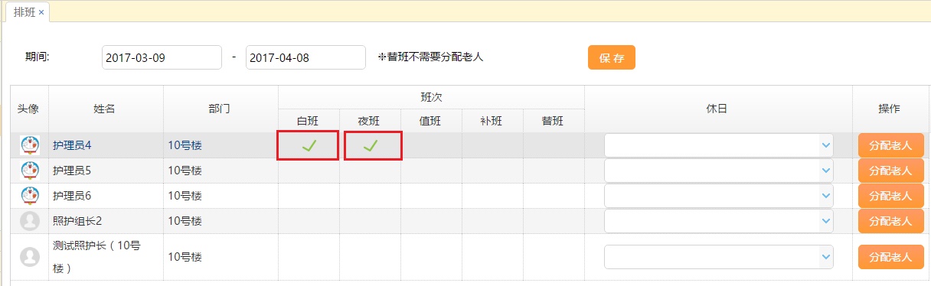Click the end date field 2017-04-08

305,57
